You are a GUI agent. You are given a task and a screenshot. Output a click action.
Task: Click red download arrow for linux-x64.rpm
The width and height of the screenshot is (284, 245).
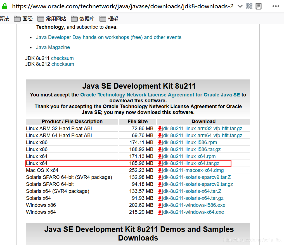pos(160,156)
